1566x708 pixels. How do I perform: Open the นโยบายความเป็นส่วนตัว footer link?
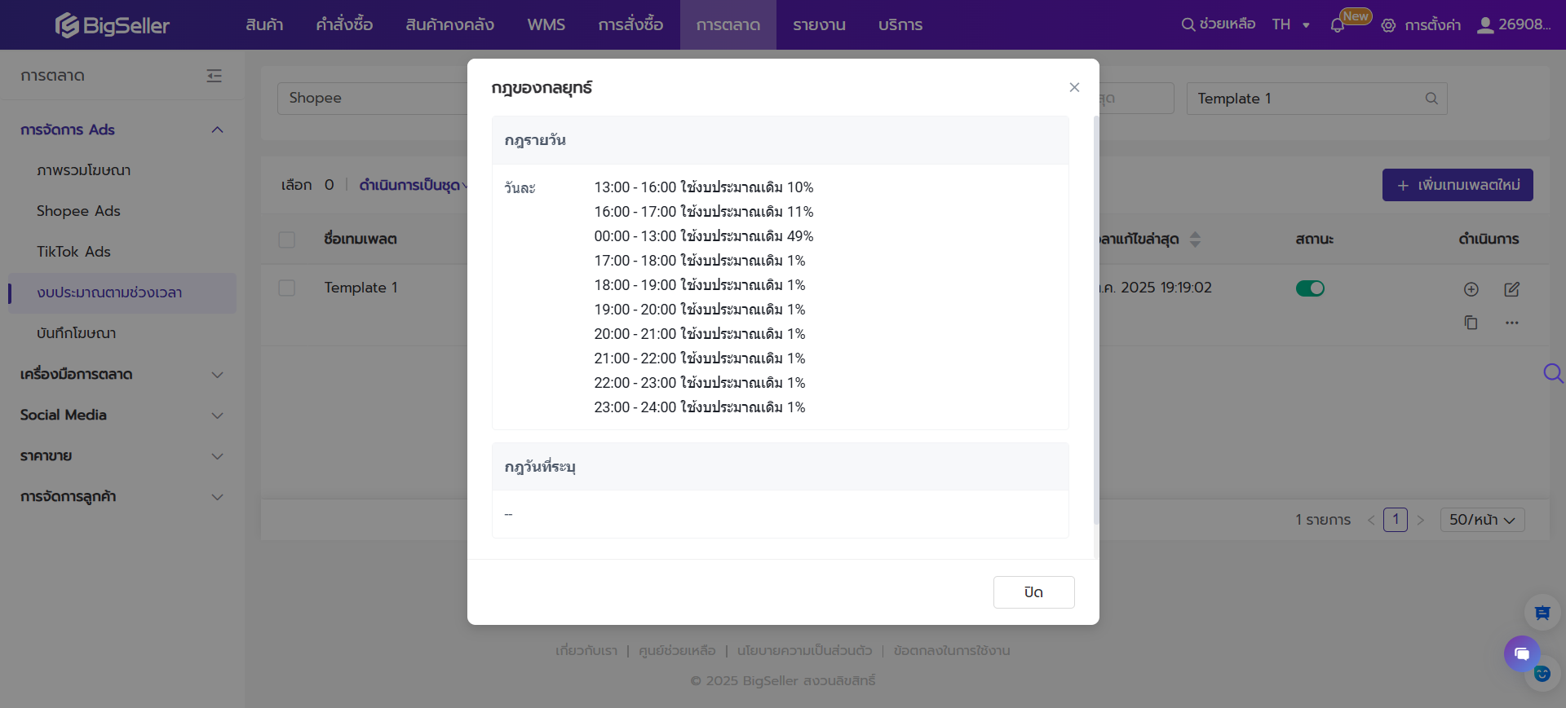point(804,651)
